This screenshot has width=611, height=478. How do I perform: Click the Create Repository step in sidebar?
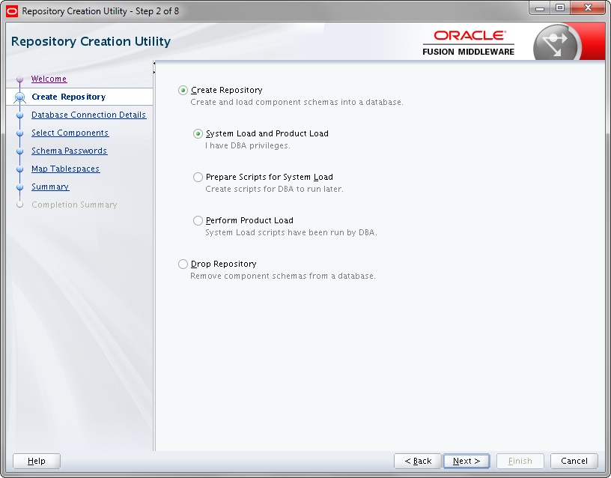pyautogui.click(x=69, y=97)
